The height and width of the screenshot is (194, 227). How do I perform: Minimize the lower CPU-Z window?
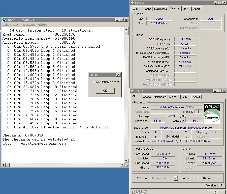215,91
